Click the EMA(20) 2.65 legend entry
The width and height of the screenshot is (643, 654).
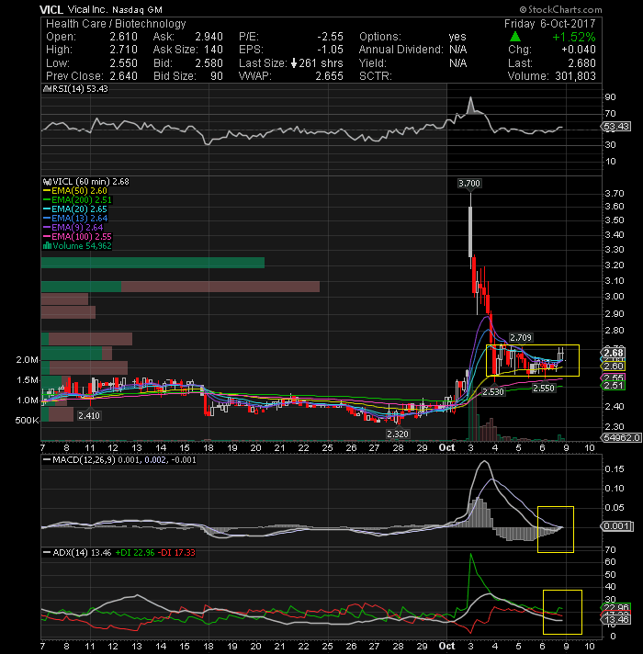coord(79,209)
